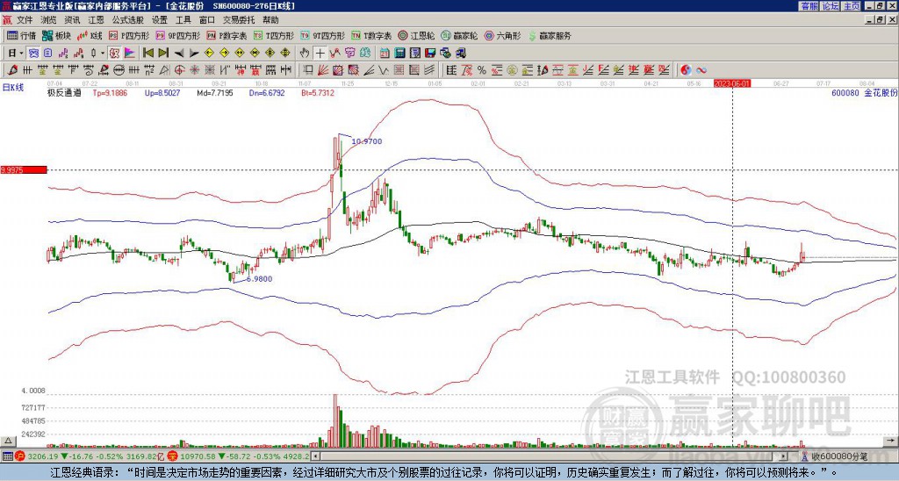The width and height of the screenshot is (899, 481).
Task: Click the 论坛 forum button
Action: tap(831, 6)
